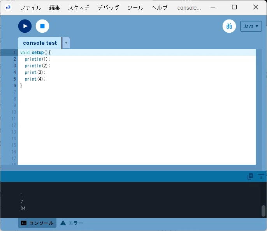267x231 pixels.
Task: Click the Processing app logo icon
Action: (x=8, y=7)
